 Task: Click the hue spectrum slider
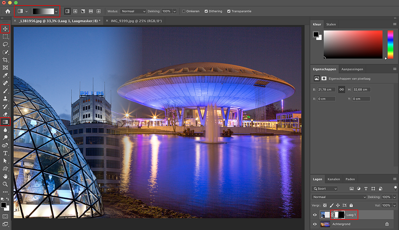tap(390, 45)
